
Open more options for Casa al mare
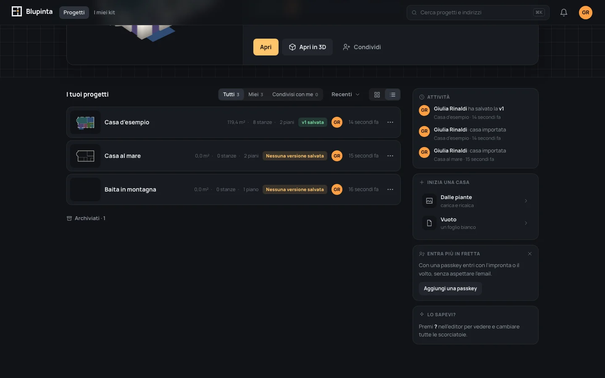tap(390, 156)
